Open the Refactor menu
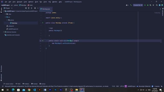The height and width of the screenshot is (92, 164). pyautogui.click(x=31, y=2)
